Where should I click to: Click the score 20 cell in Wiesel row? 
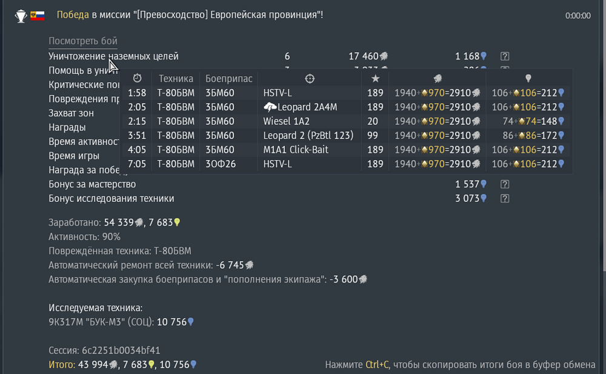point(373,121)
